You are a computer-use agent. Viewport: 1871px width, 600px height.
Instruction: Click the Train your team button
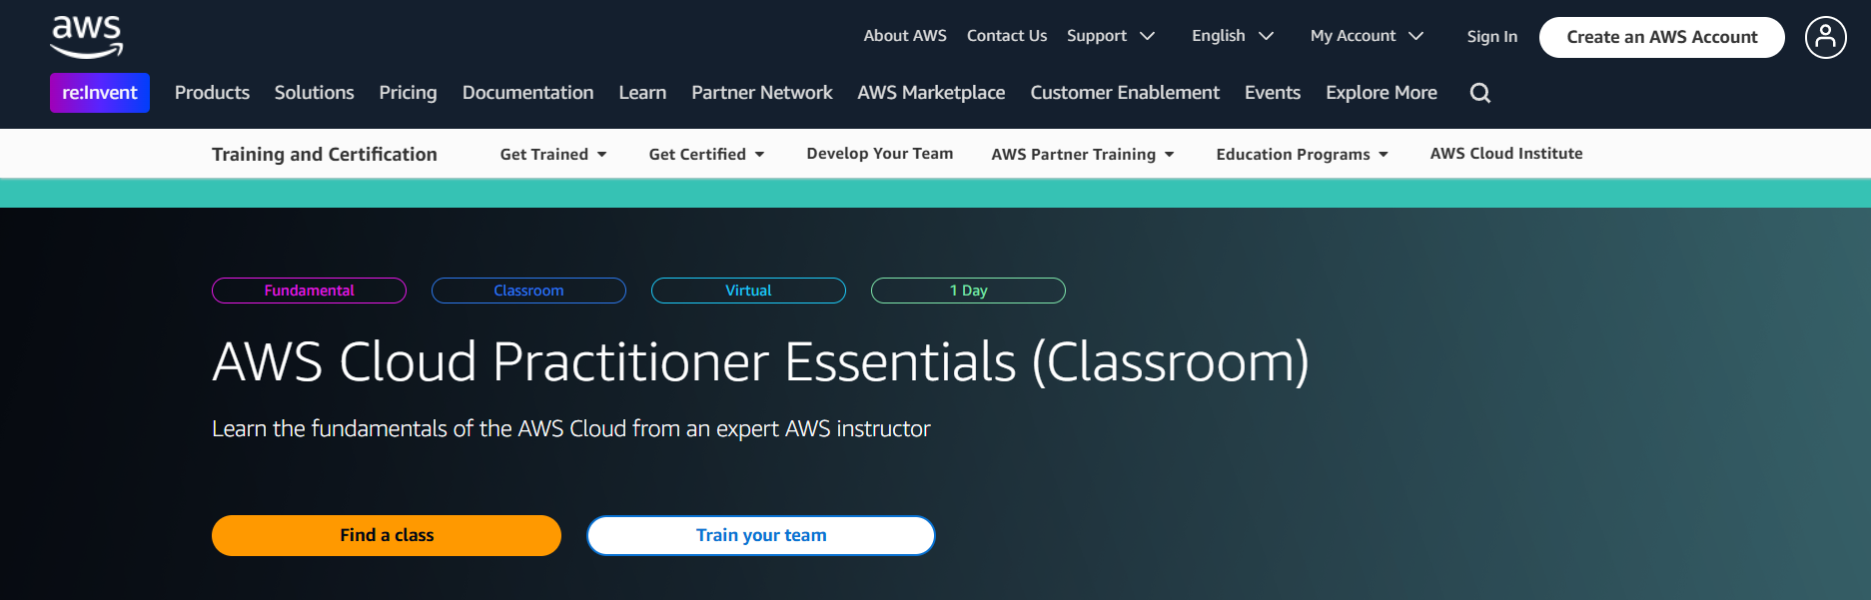[761, 535]
